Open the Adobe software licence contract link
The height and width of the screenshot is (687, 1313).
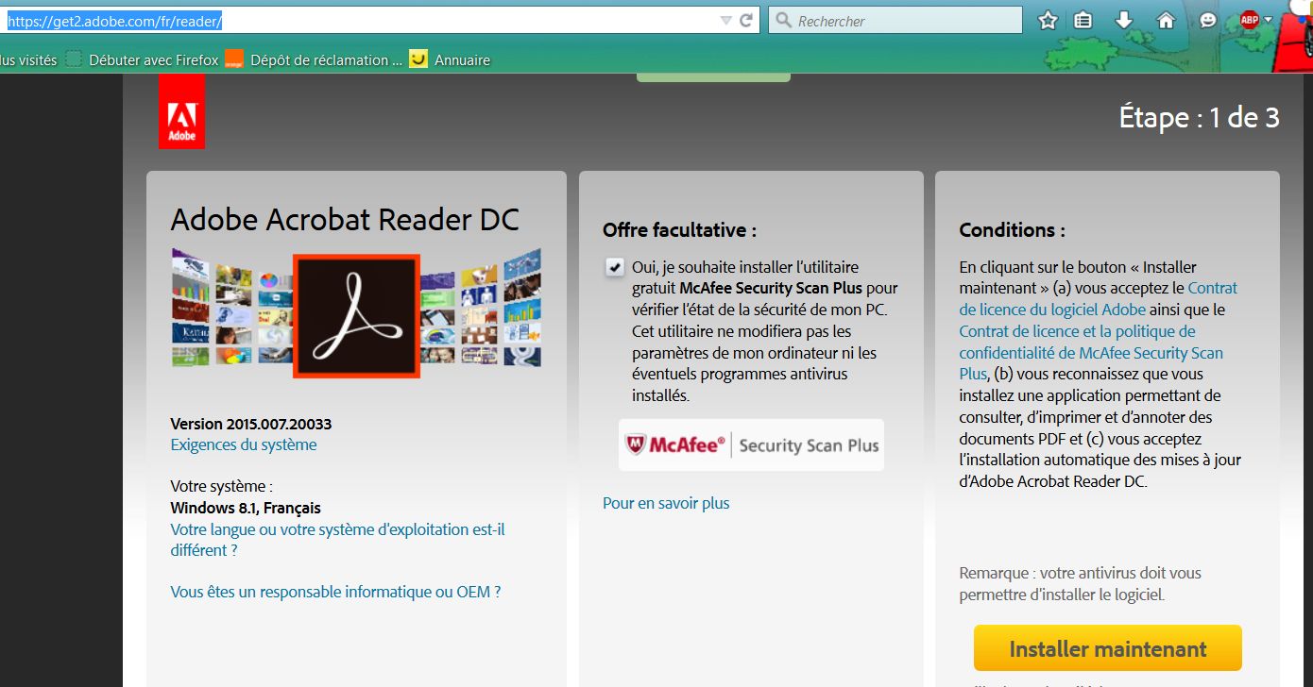coord(1099,299)
